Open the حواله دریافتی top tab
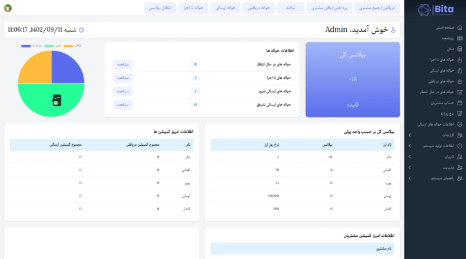The image size is (466, 259). (259, 8)
